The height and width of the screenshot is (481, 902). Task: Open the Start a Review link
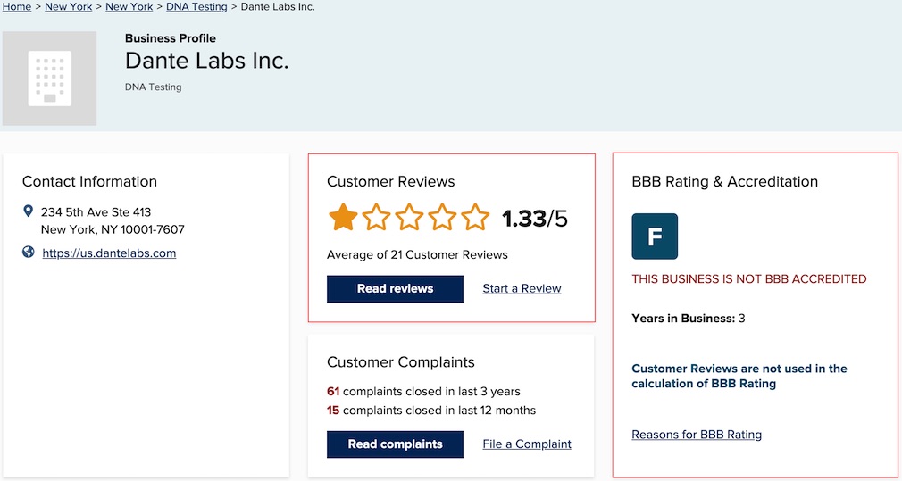point(522,288)
